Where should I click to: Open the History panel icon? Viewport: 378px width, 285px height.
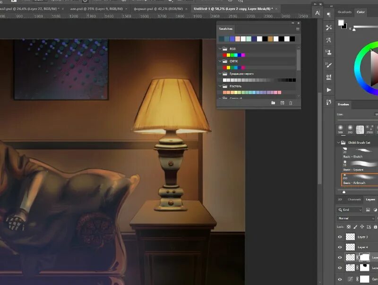click(328, 102)
